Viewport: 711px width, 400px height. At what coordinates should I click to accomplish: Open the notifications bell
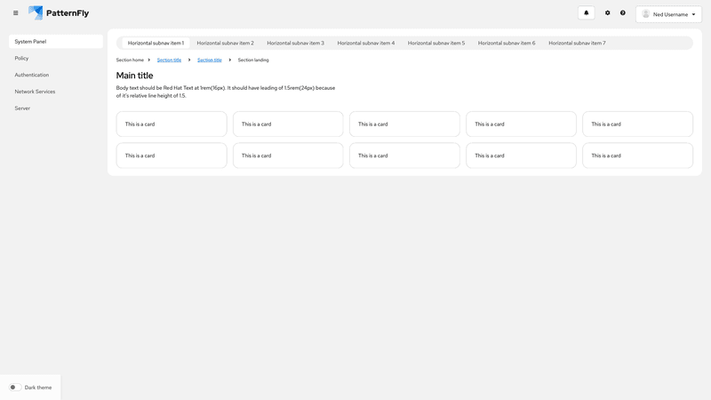(586, 13)
